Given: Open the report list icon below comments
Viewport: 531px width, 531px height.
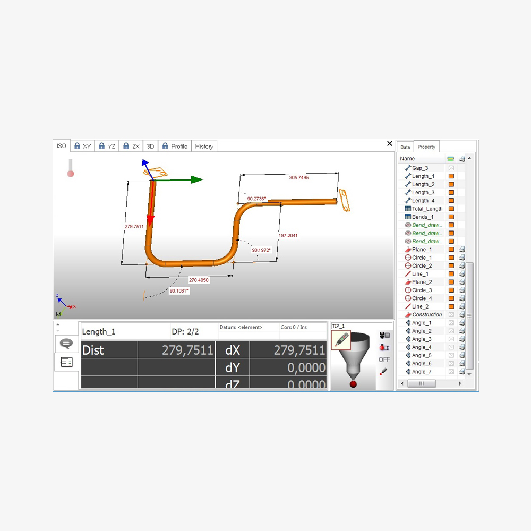Looking at the screenshot, I should [x=66, y=362].
